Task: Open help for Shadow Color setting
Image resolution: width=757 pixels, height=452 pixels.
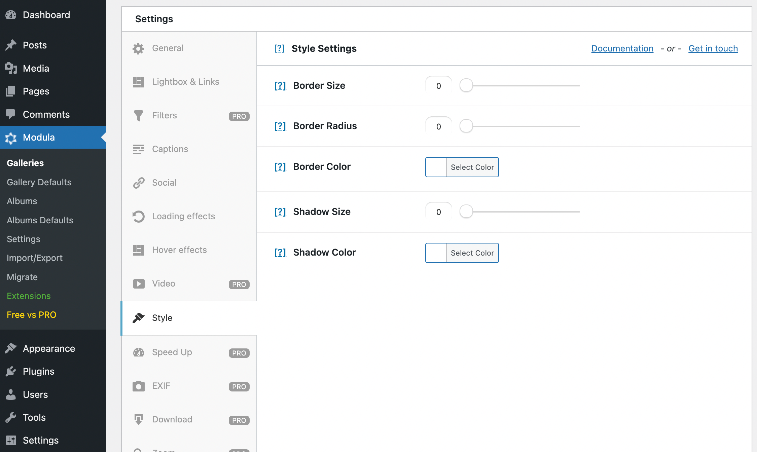Action: pos(280,252)
